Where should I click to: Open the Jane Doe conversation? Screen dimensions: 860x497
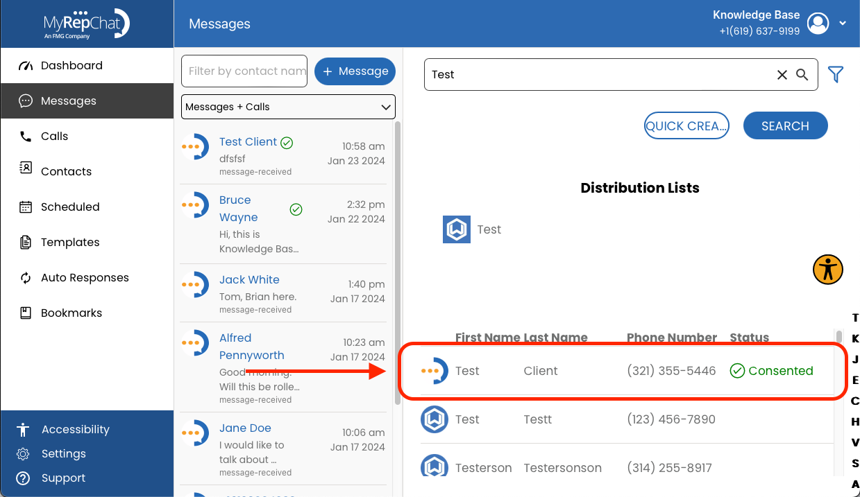pyautogui.click(x=284, y=448)
